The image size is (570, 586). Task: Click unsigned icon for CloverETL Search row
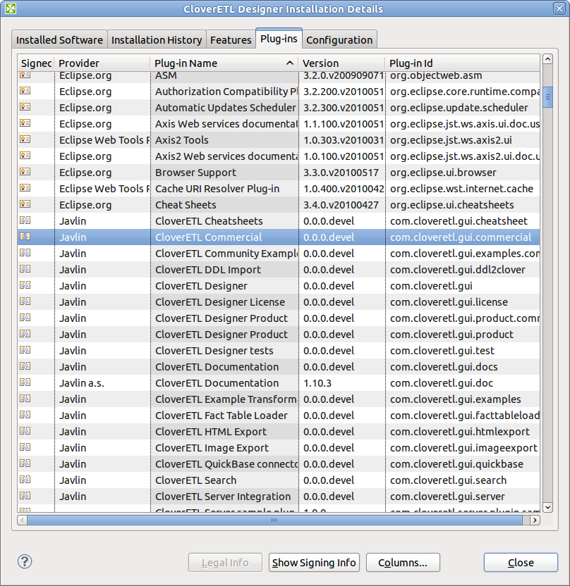[x=25, y=480]
